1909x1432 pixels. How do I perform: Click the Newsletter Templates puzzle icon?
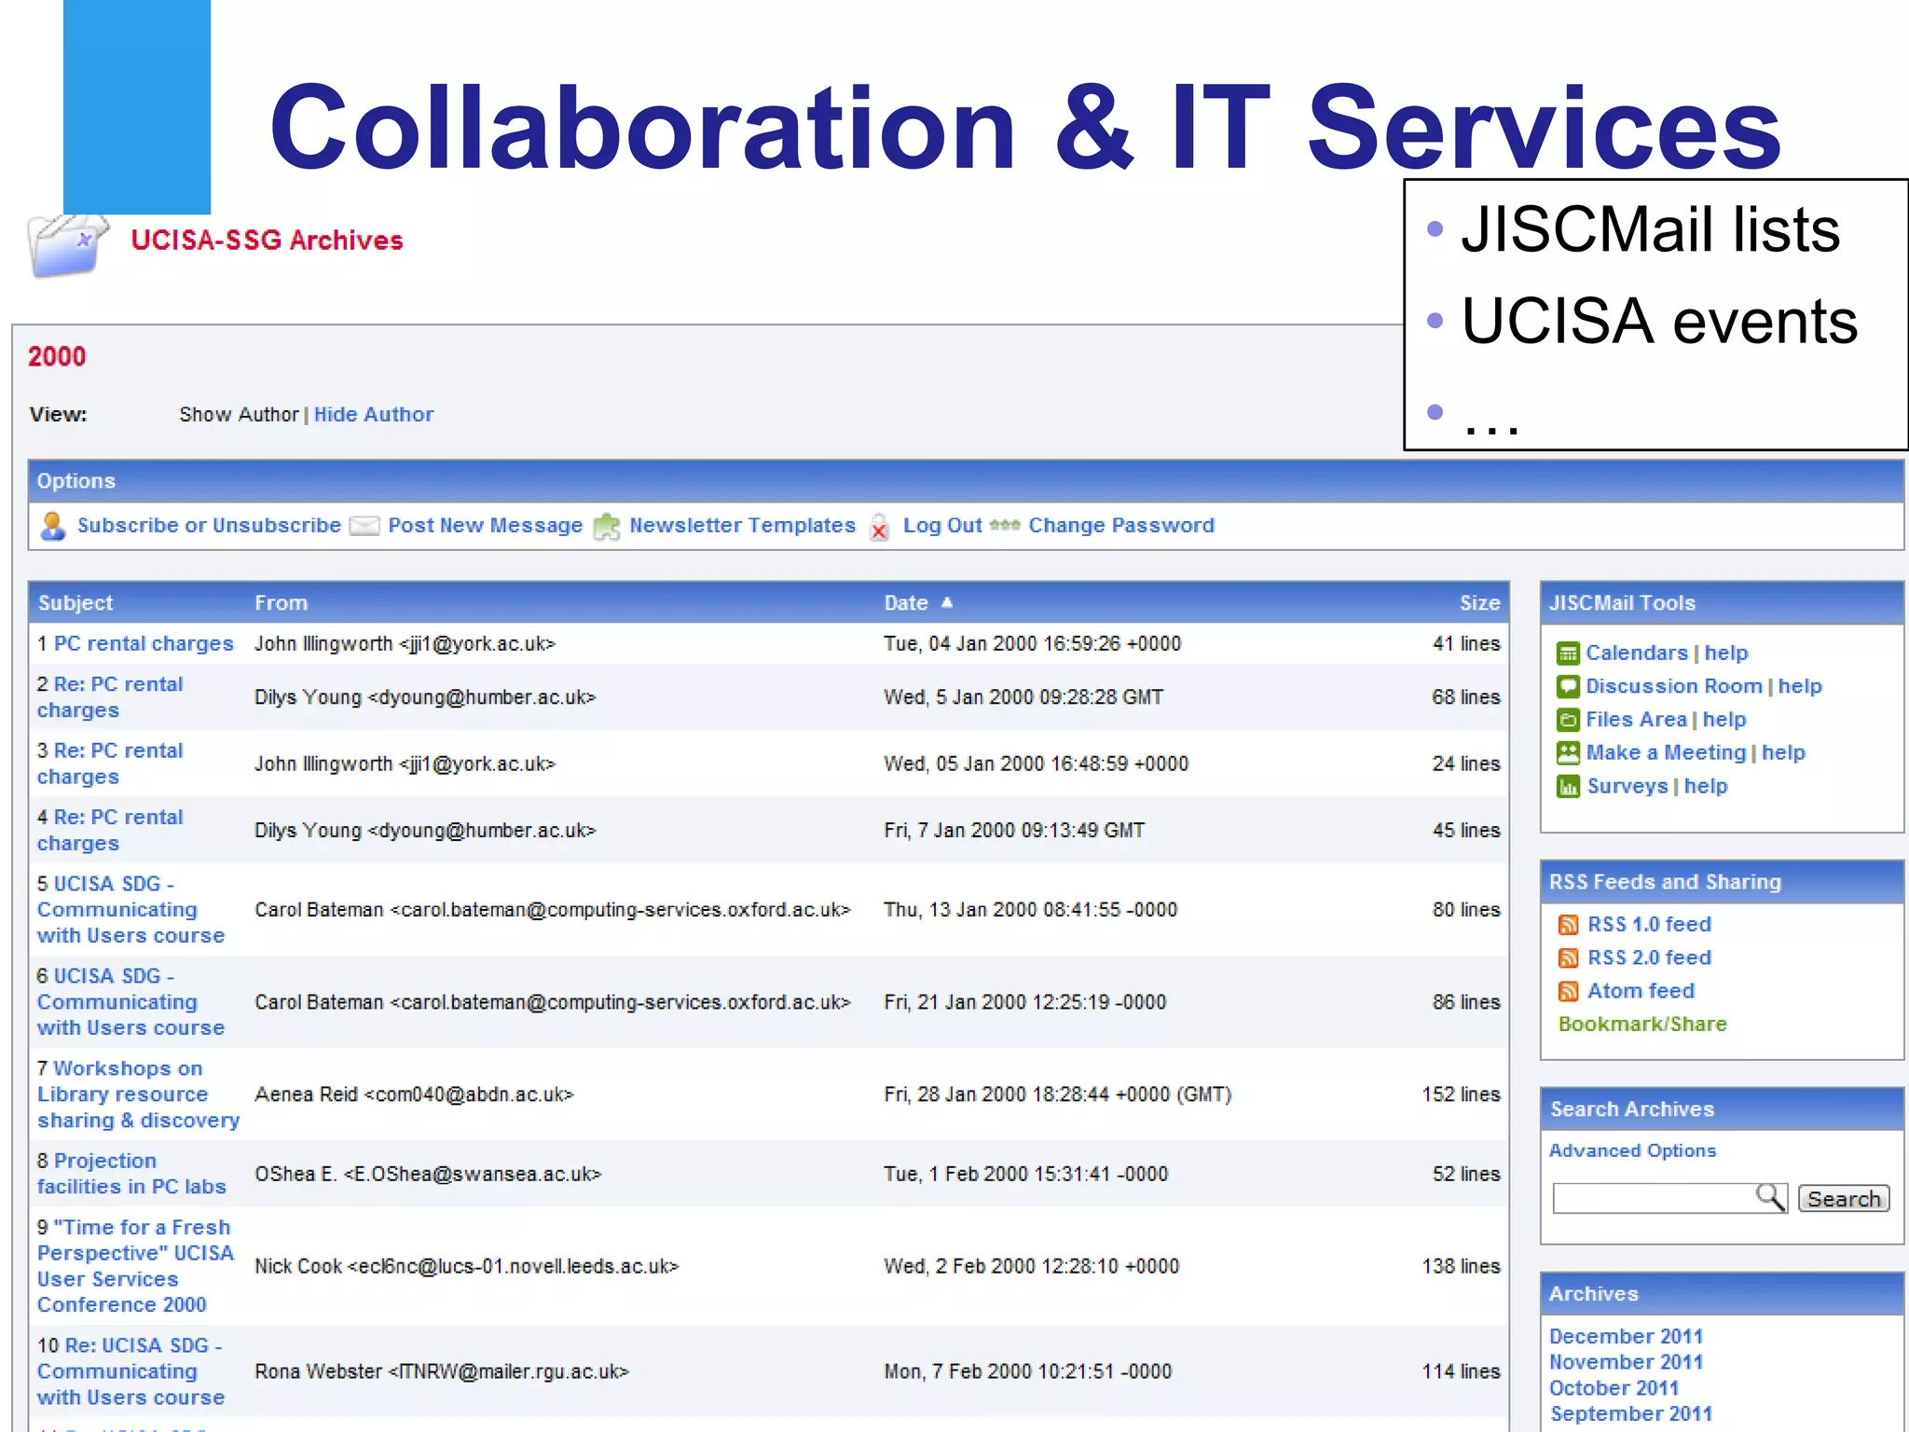(607, 527)
